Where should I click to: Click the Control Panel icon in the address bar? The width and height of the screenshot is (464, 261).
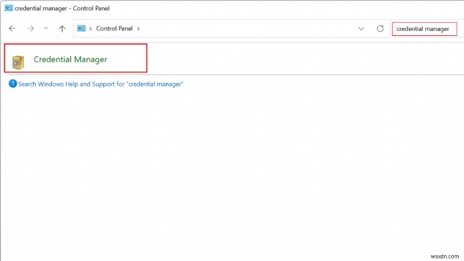pyautogui.click(x=81, y=28)
